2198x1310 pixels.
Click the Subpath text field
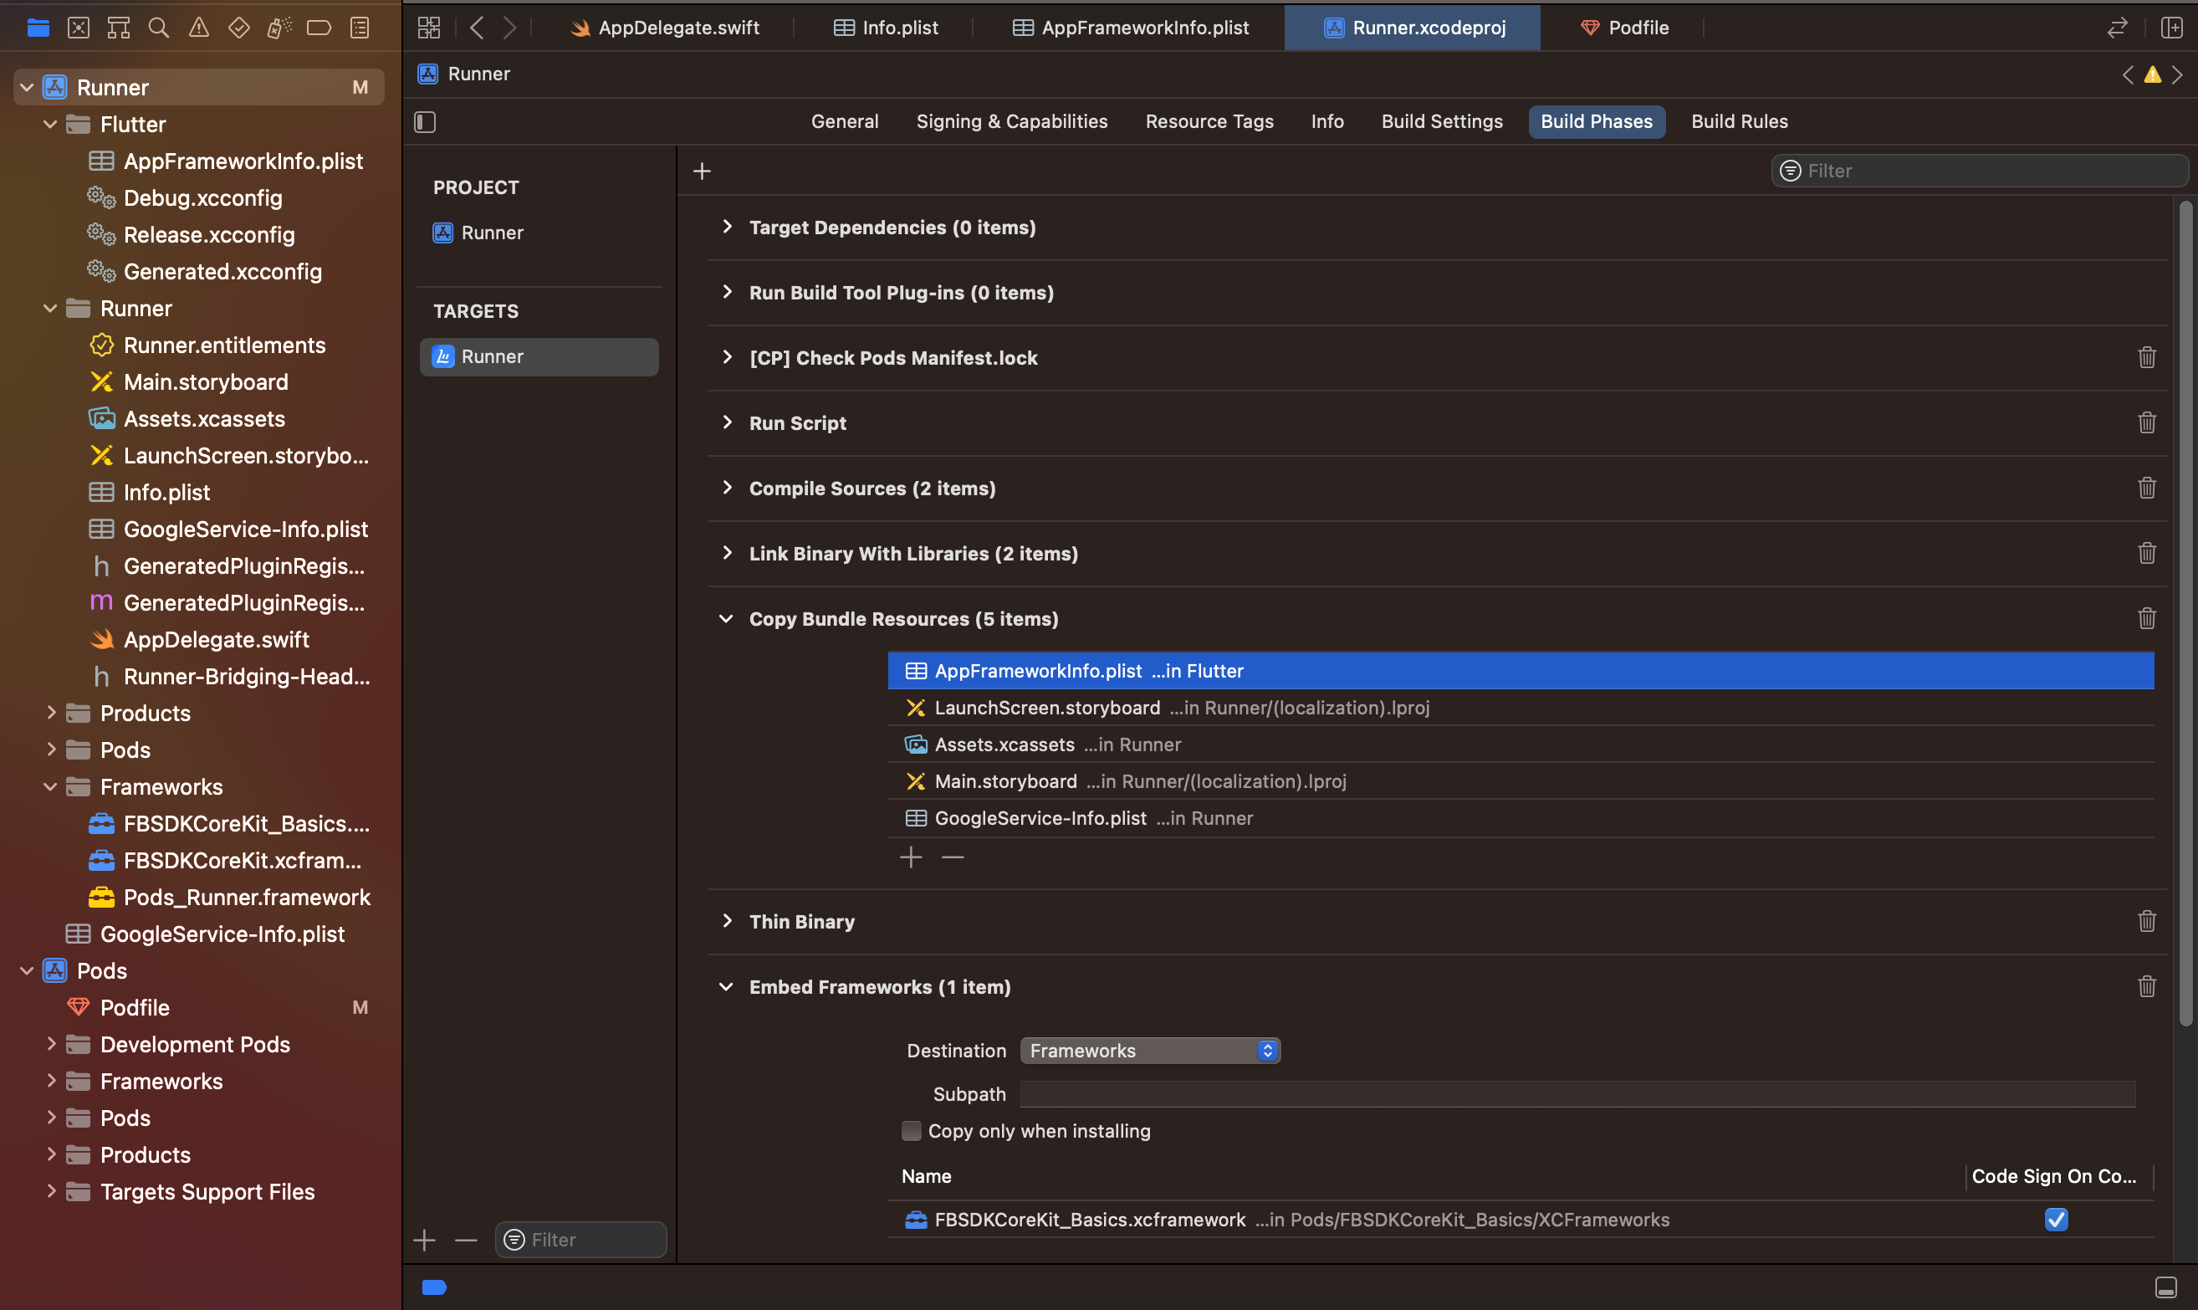coord(1576,1093)
